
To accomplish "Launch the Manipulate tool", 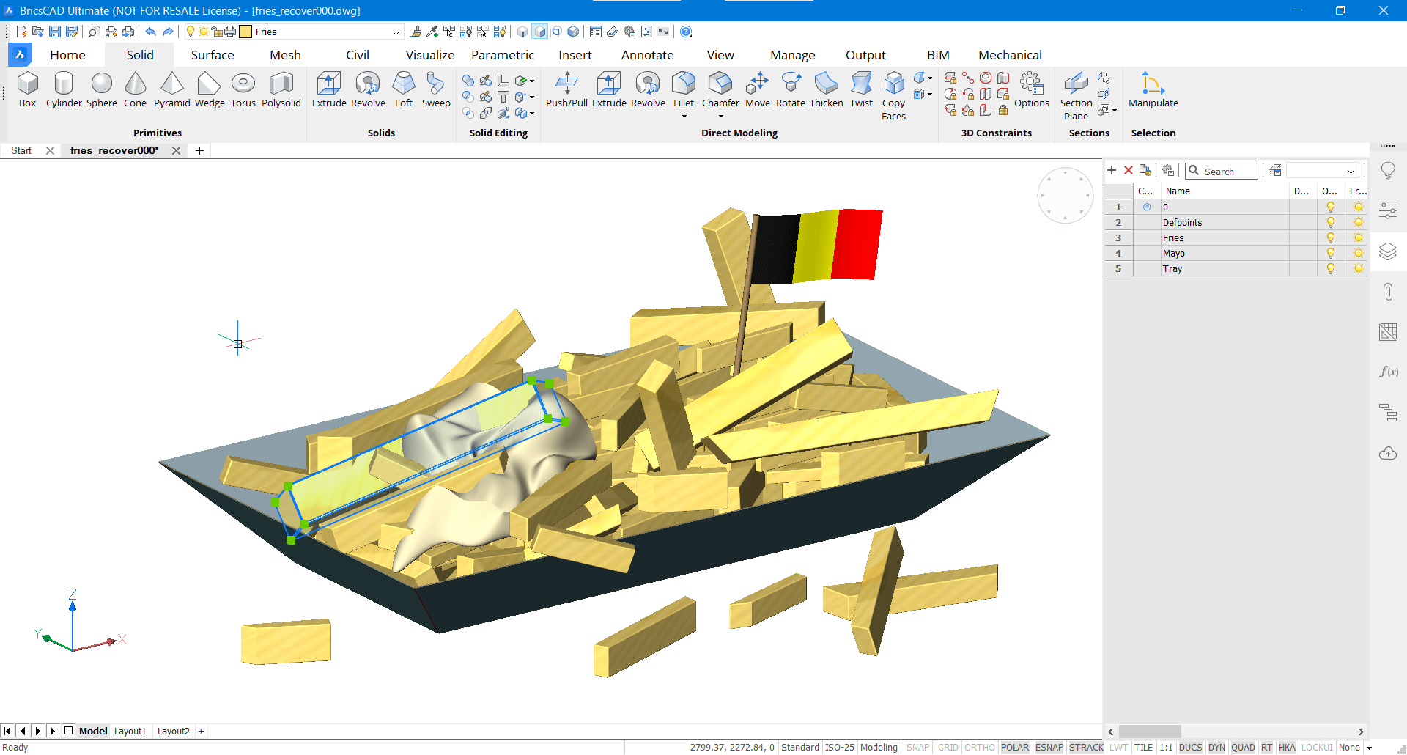I will [1153, 90].
